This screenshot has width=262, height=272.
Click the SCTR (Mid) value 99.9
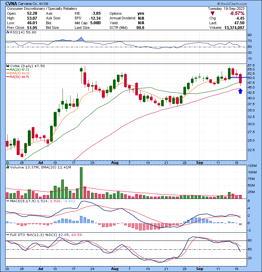pyautogui.click(x=140, y=28)
